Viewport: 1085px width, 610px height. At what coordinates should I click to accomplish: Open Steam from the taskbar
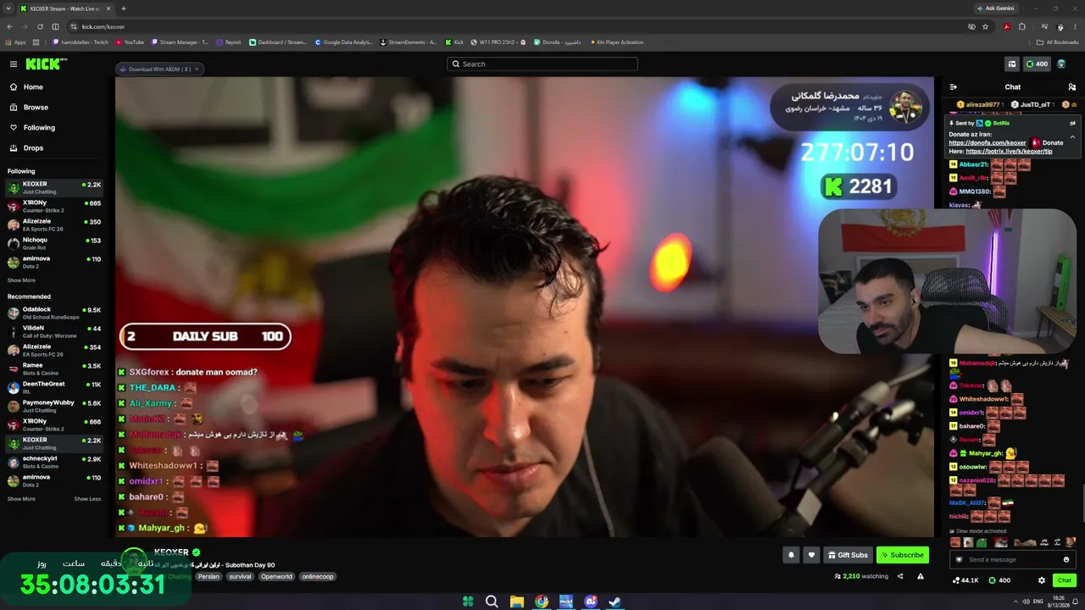(615, 602)
